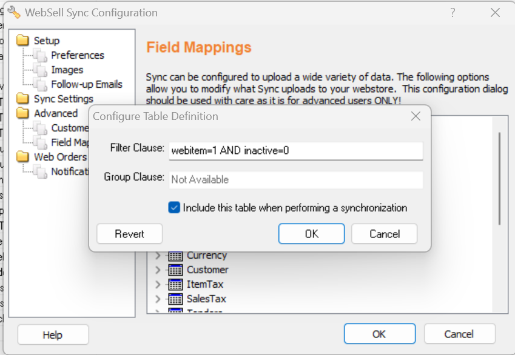The image size is (515, 355).
Task: Click OK in WebSell Sync Configuration window
Action: tap(380, 334)
